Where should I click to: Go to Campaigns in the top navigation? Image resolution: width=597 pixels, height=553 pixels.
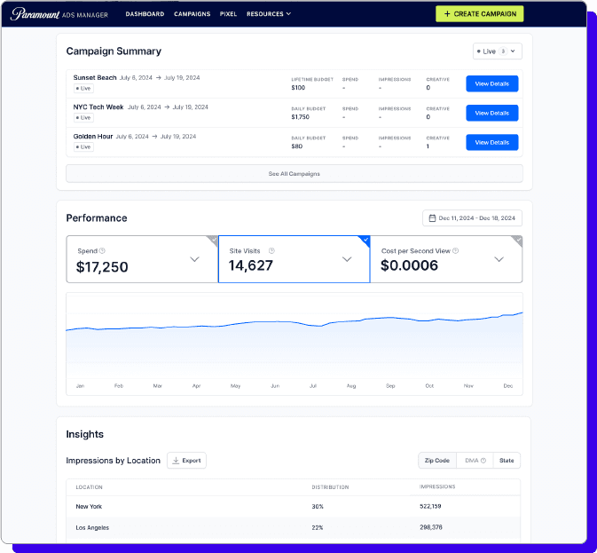click(192, 14)
